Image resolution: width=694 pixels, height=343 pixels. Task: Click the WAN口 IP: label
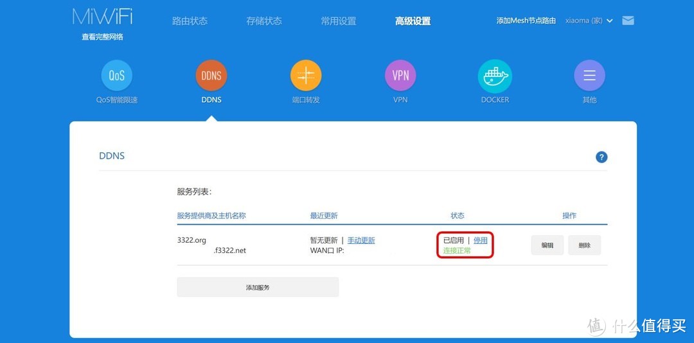tap(327, 251)
